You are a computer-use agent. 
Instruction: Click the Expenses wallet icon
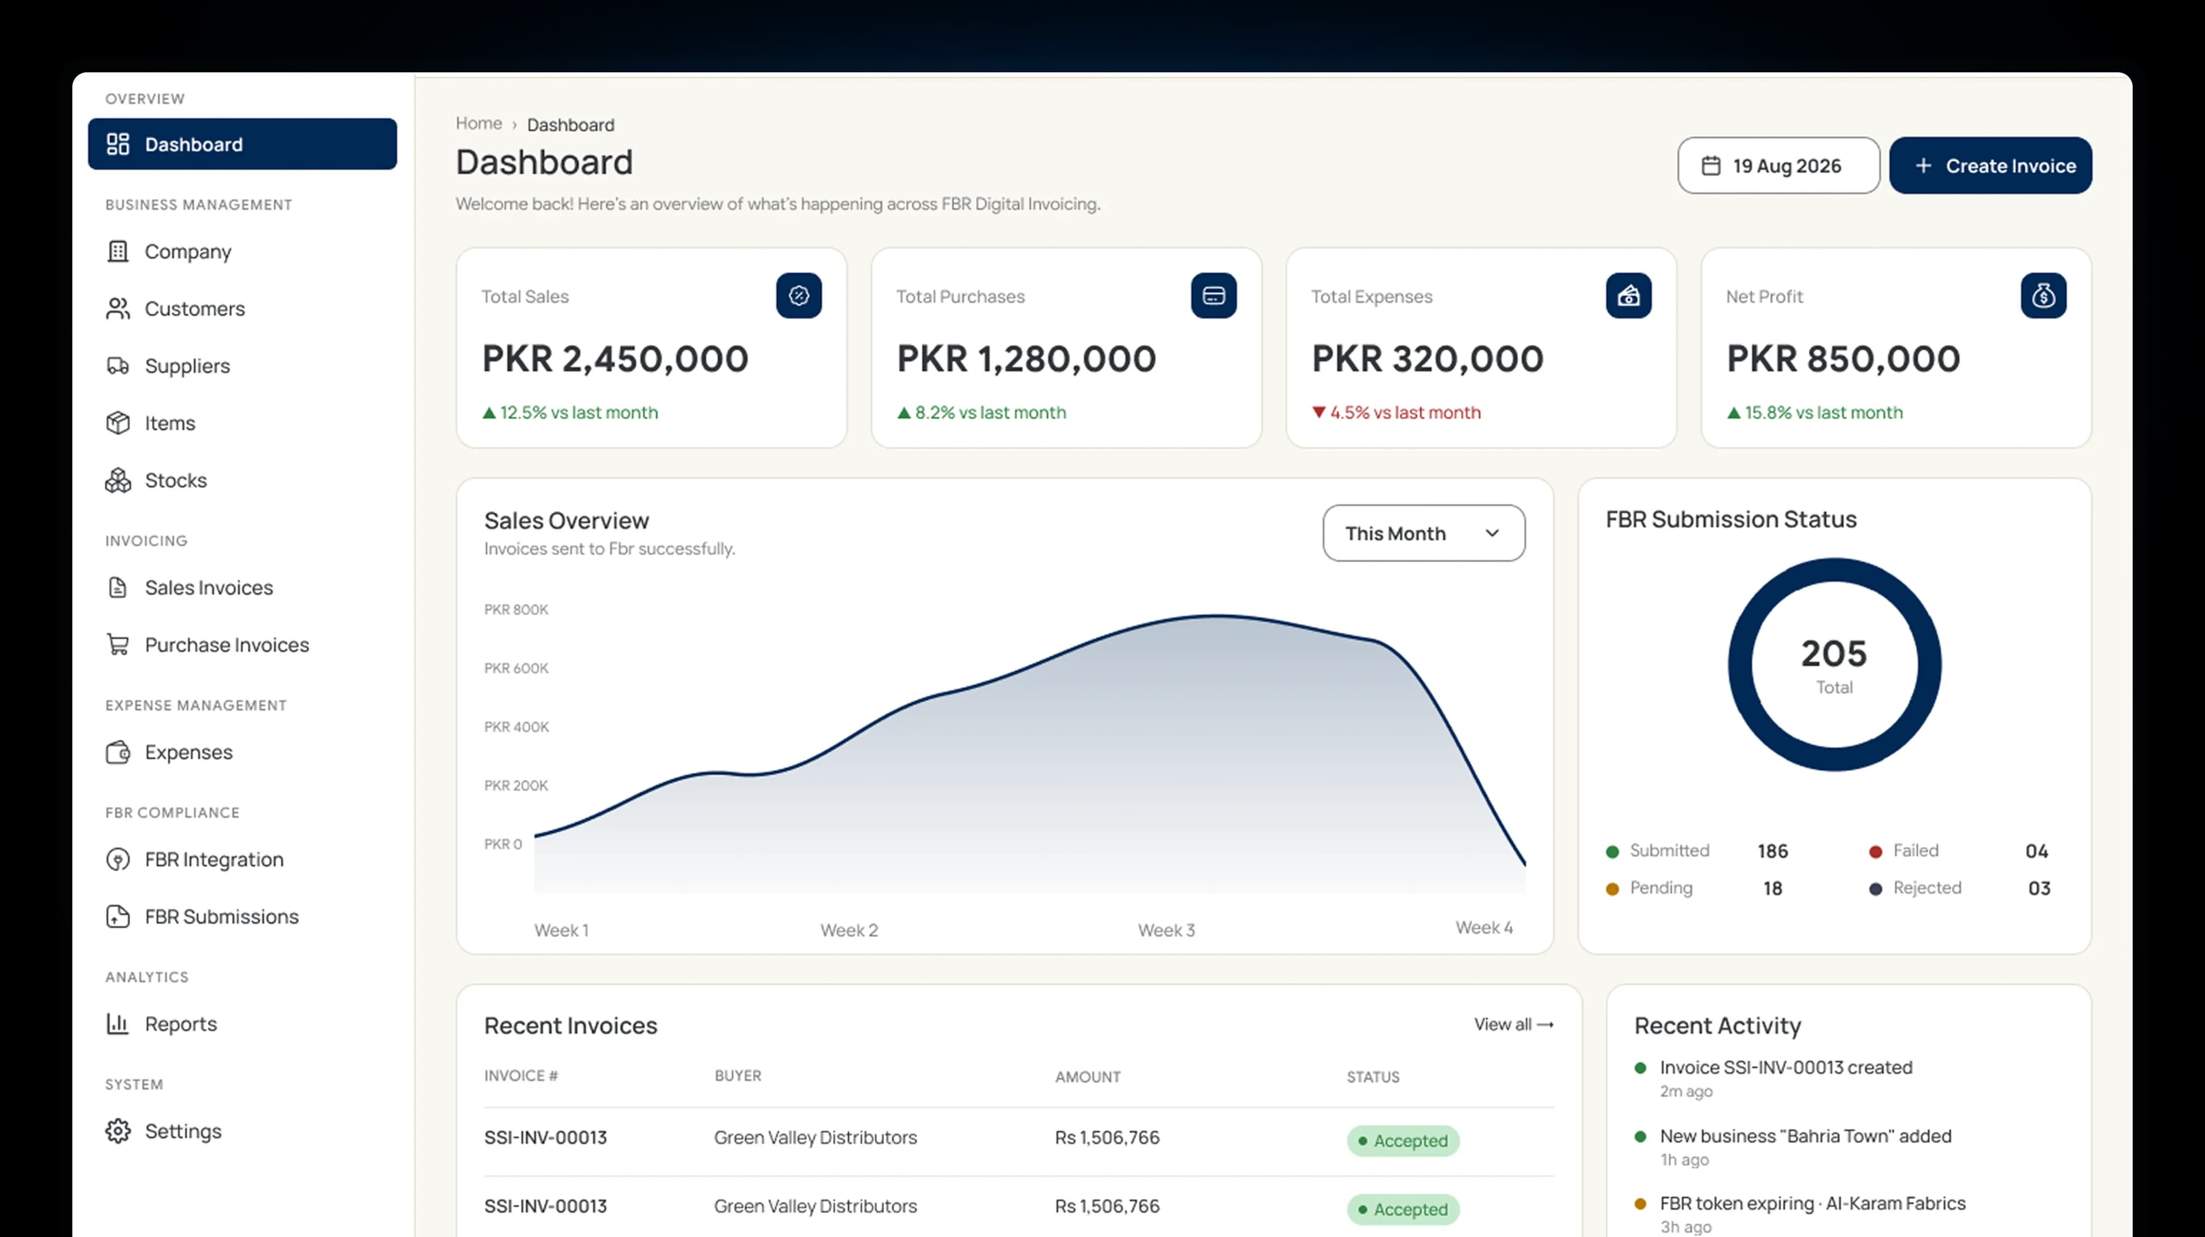(x=118, y=752)
